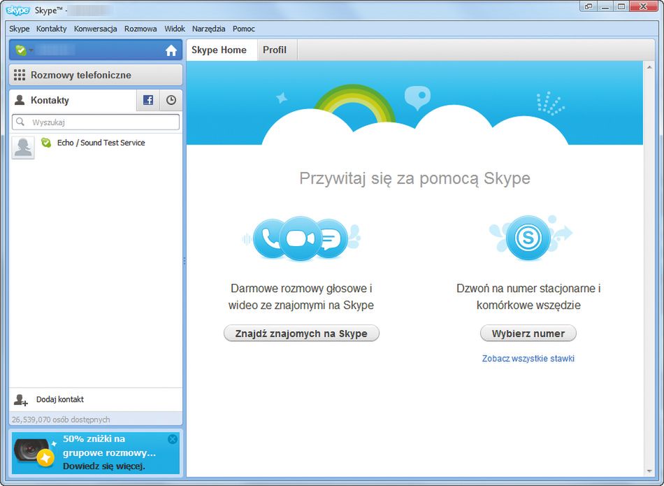Screen dimensions: 664x486
Task: Switch to the Profil tab
Action: 277,50
